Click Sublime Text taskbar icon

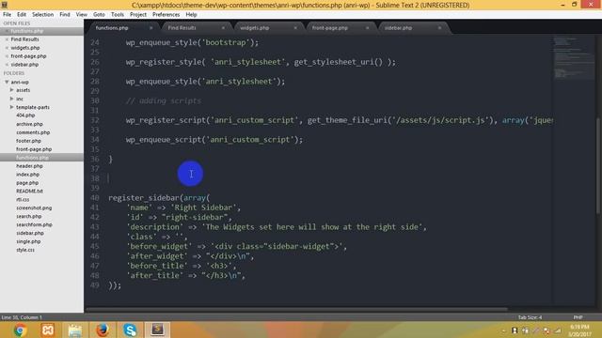(x=157, y=330)
